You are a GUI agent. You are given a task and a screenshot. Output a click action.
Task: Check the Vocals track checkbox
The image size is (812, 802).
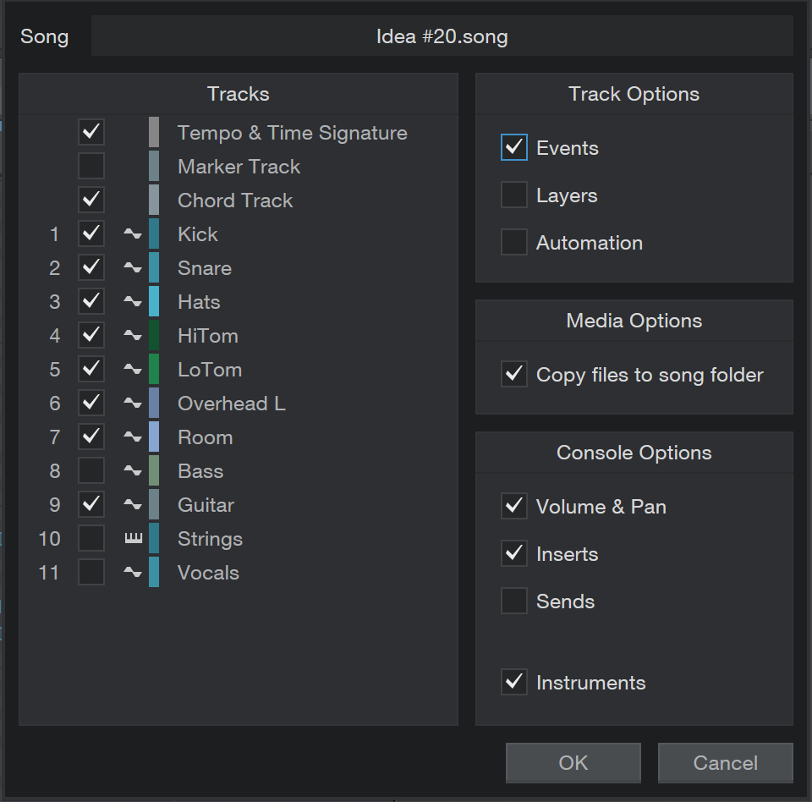click(91, 572)
